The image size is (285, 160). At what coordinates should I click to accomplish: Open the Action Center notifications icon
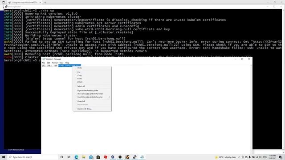pos(280,157)
